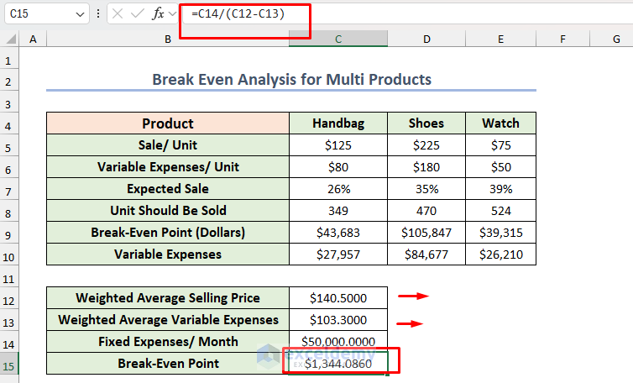The height and width of the screenshot is (383, 633).
Task: Select column D header
Action: coord(426,39)
